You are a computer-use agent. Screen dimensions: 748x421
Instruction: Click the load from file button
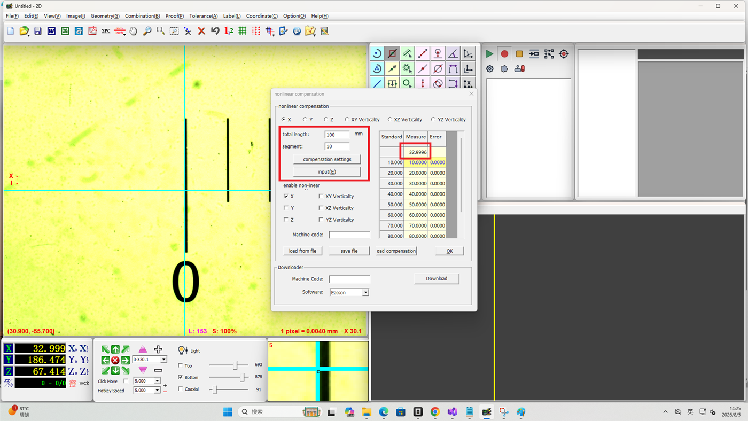(302, 251)
